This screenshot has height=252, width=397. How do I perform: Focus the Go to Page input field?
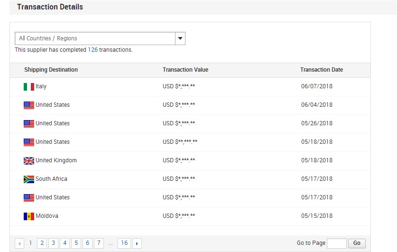click(336, 243)
